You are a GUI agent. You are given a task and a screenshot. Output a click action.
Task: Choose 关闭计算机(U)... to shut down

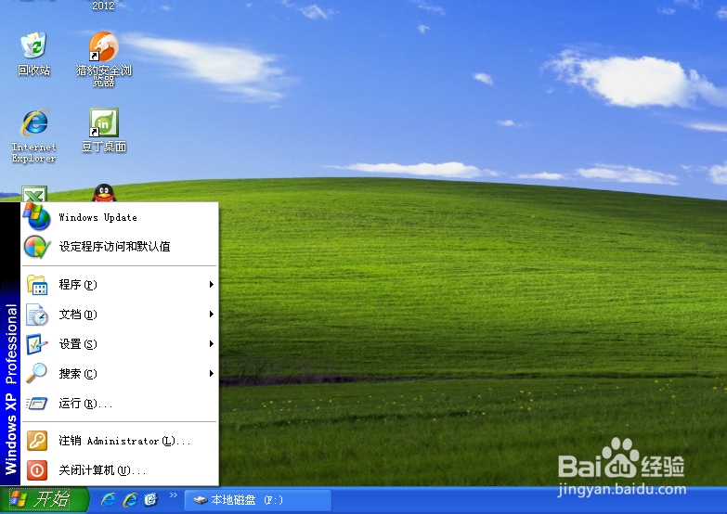[120, 470]
